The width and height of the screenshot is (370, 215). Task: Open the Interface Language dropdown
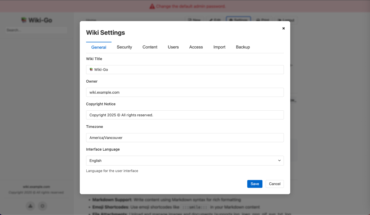coord(185,160)
